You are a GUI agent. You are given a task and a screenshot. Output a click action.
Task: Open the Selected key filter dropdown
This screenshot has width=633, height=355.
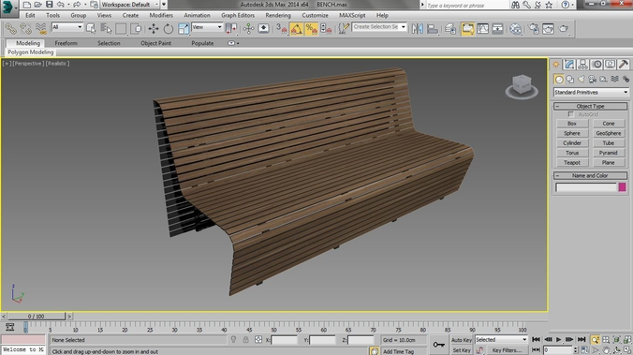tap(501, 340)
